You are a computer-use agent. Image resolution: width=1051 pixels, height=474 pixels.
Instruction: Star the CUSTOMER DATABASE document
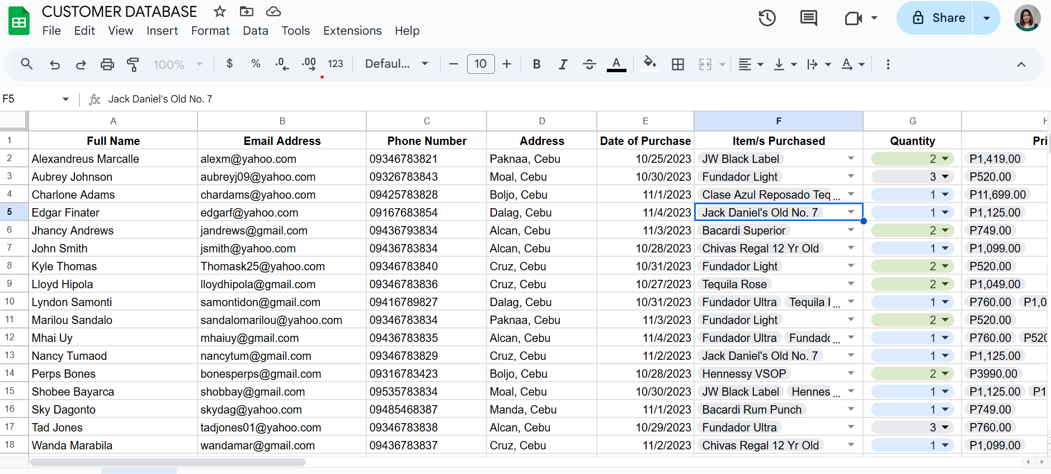220,11
